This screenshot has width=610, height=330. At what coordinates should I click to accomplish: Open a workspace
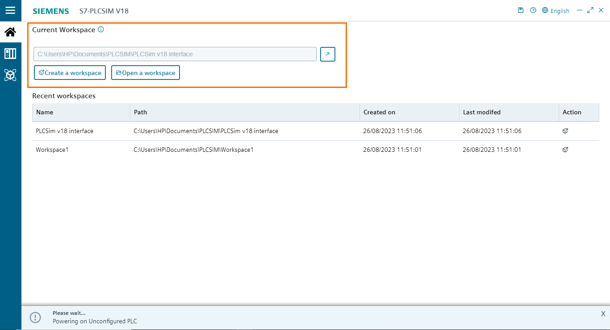(145, 72)
